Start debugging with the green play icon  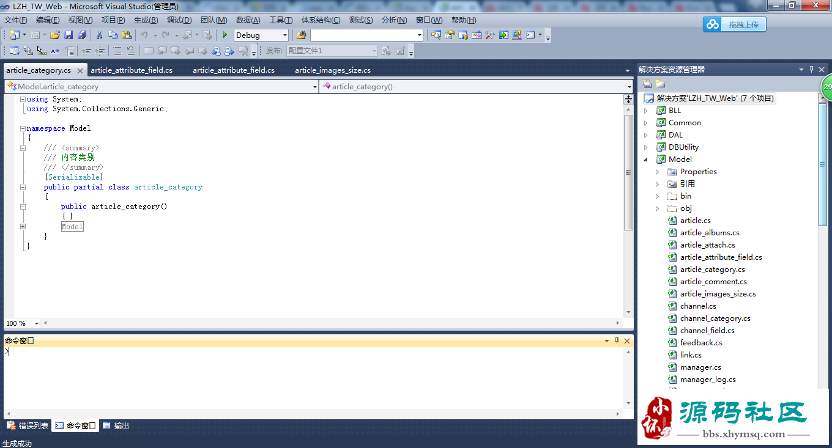pyautogui.click(x=225, y=35)
